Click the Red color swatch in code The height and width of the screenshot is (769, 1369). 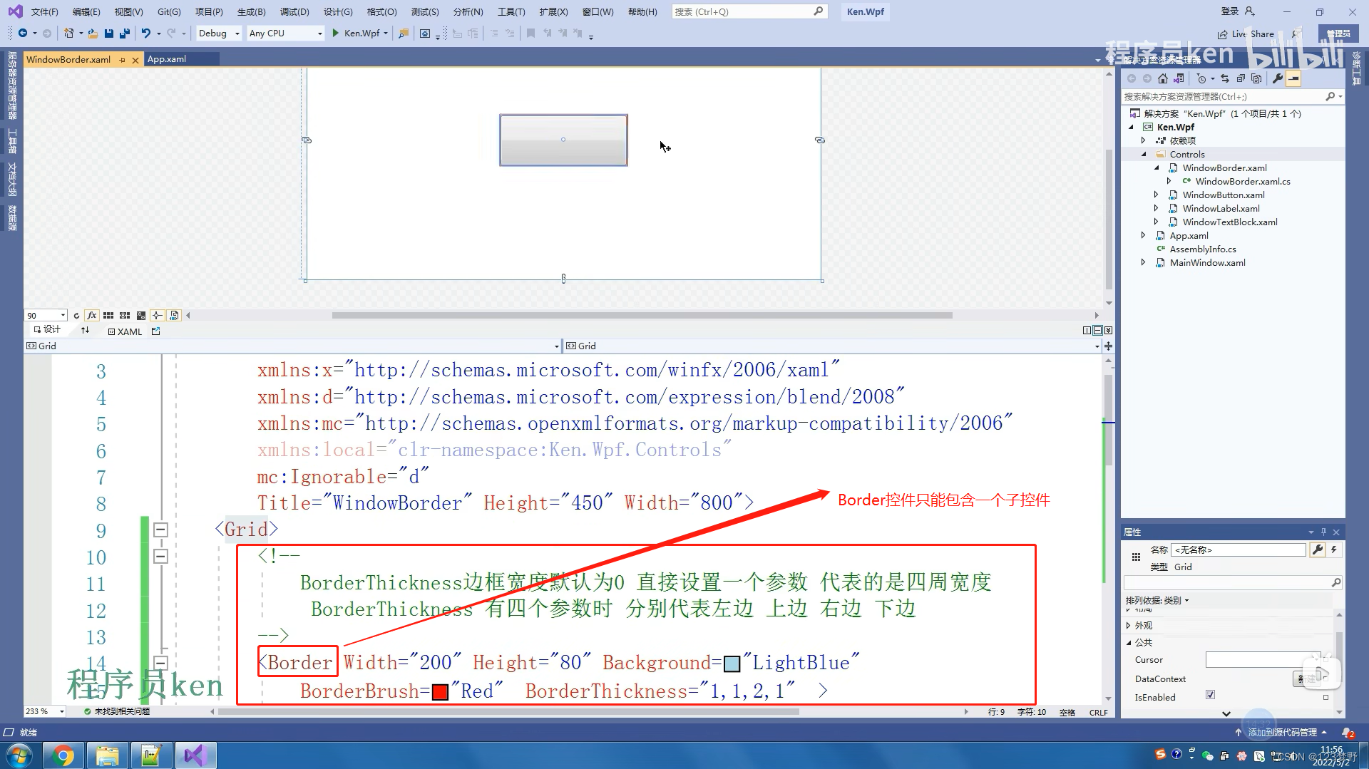click(440, 692)
